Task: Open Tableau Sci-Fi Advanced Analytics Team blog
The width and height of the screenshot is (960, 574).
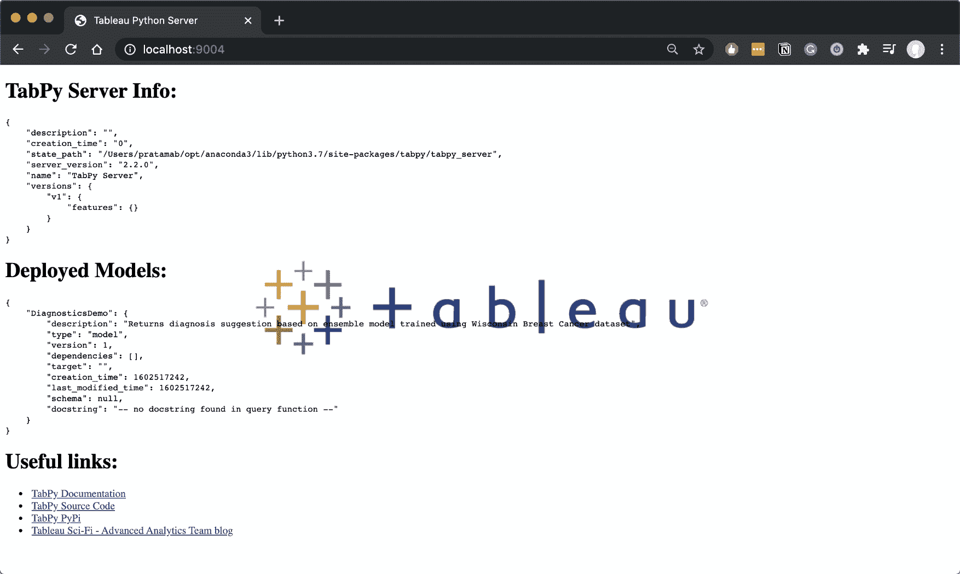Action: 132,531
